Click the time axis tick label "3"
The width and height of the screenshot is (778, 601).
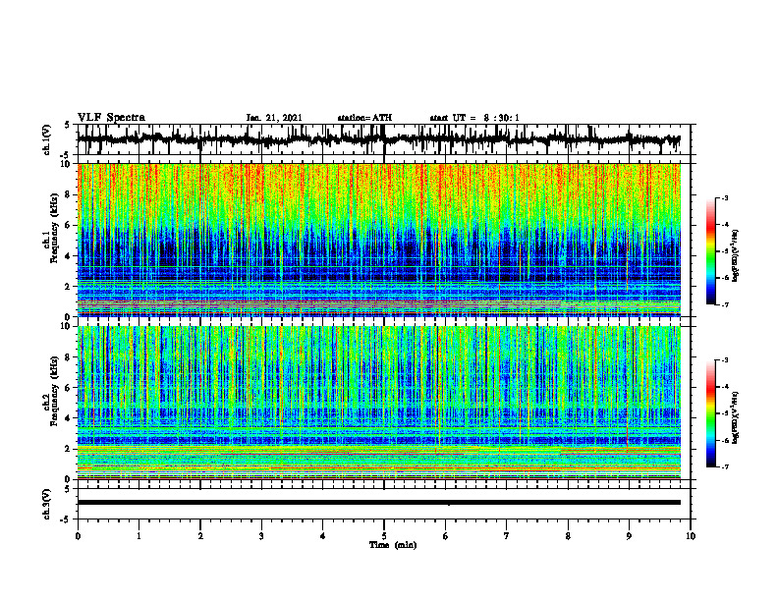pos(261,536)
